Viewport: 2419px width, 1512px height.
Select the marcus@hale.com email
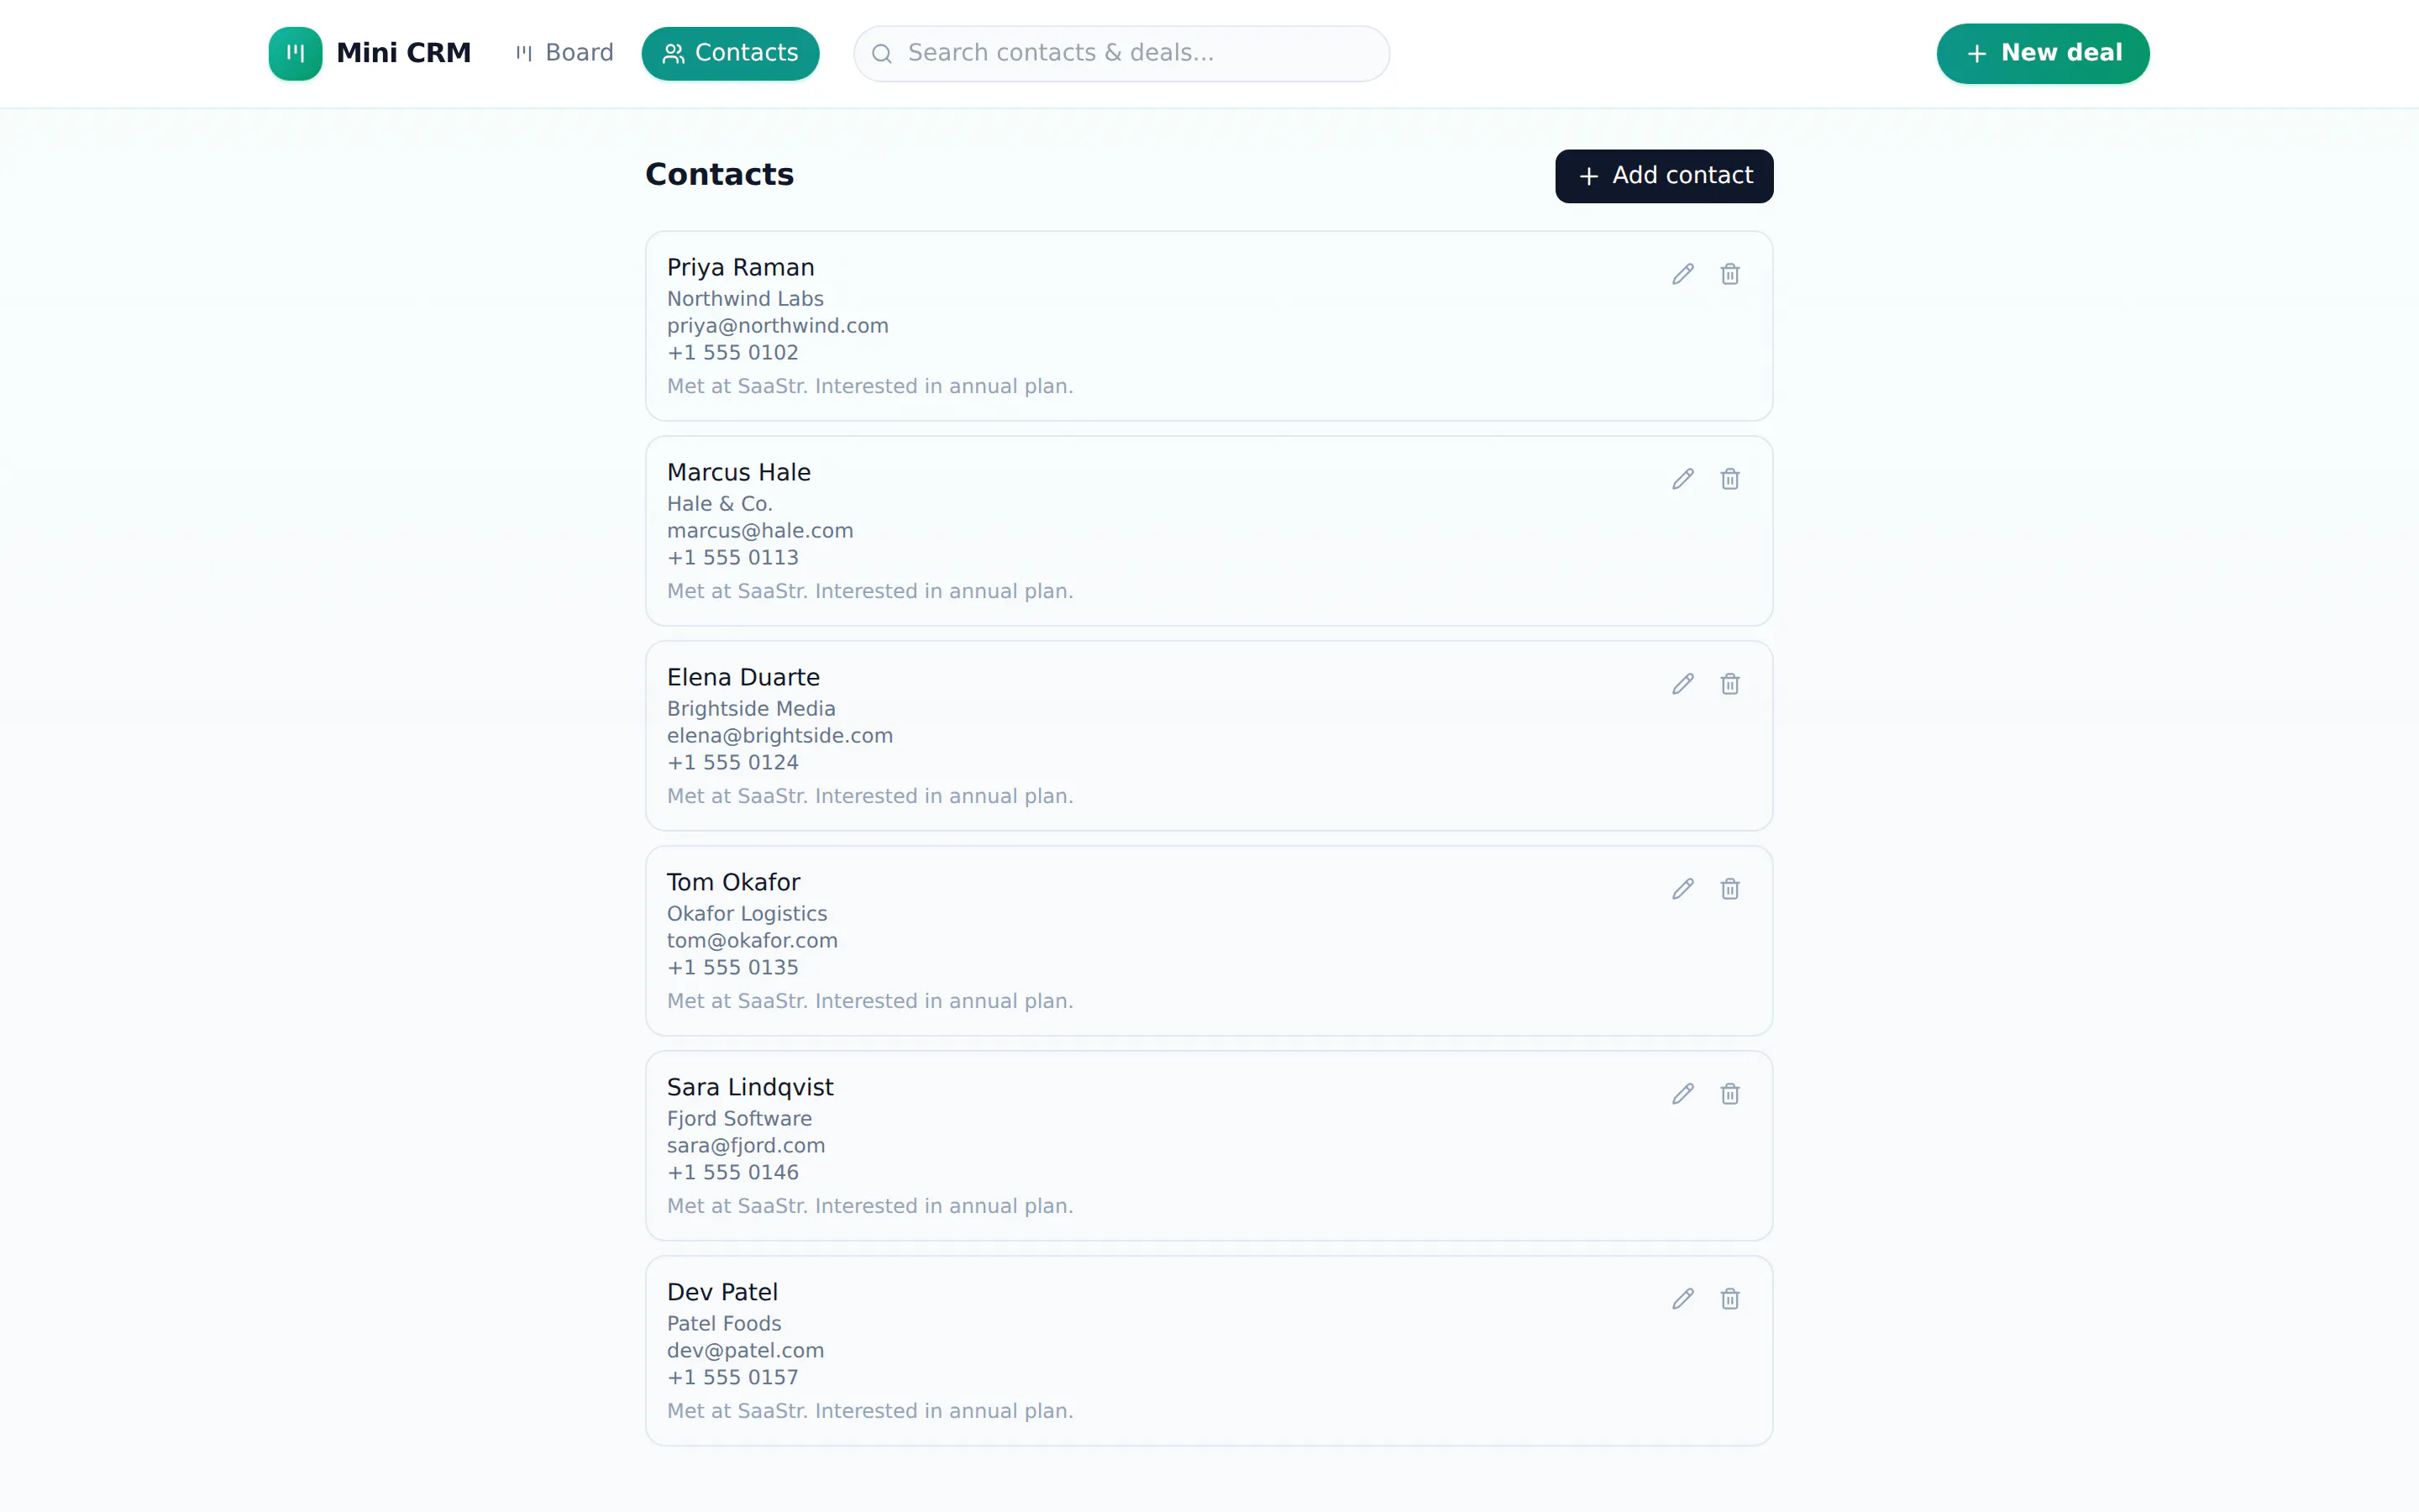(x=759, y=531)
